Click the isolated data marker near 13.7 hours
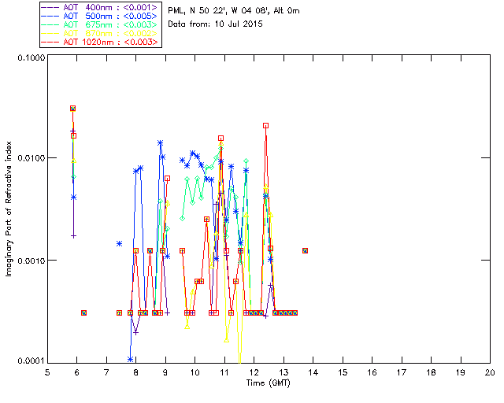 click(305, 250)
